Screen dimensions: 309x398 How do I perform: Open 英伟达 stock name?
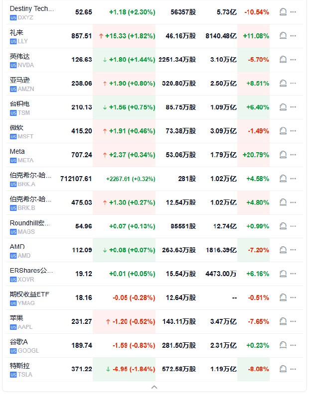tap(20, 56)
